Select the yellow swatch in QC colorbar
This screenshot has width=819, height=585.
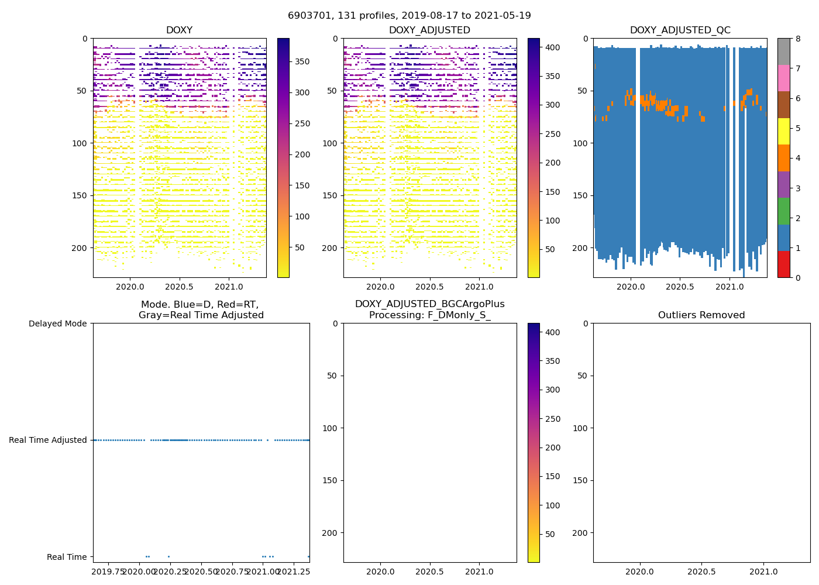[783, 131]
